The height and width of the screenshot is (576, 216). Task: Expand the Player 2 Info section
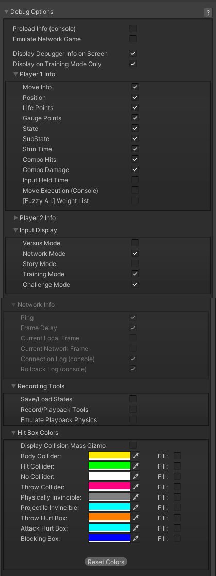(16, 218)
